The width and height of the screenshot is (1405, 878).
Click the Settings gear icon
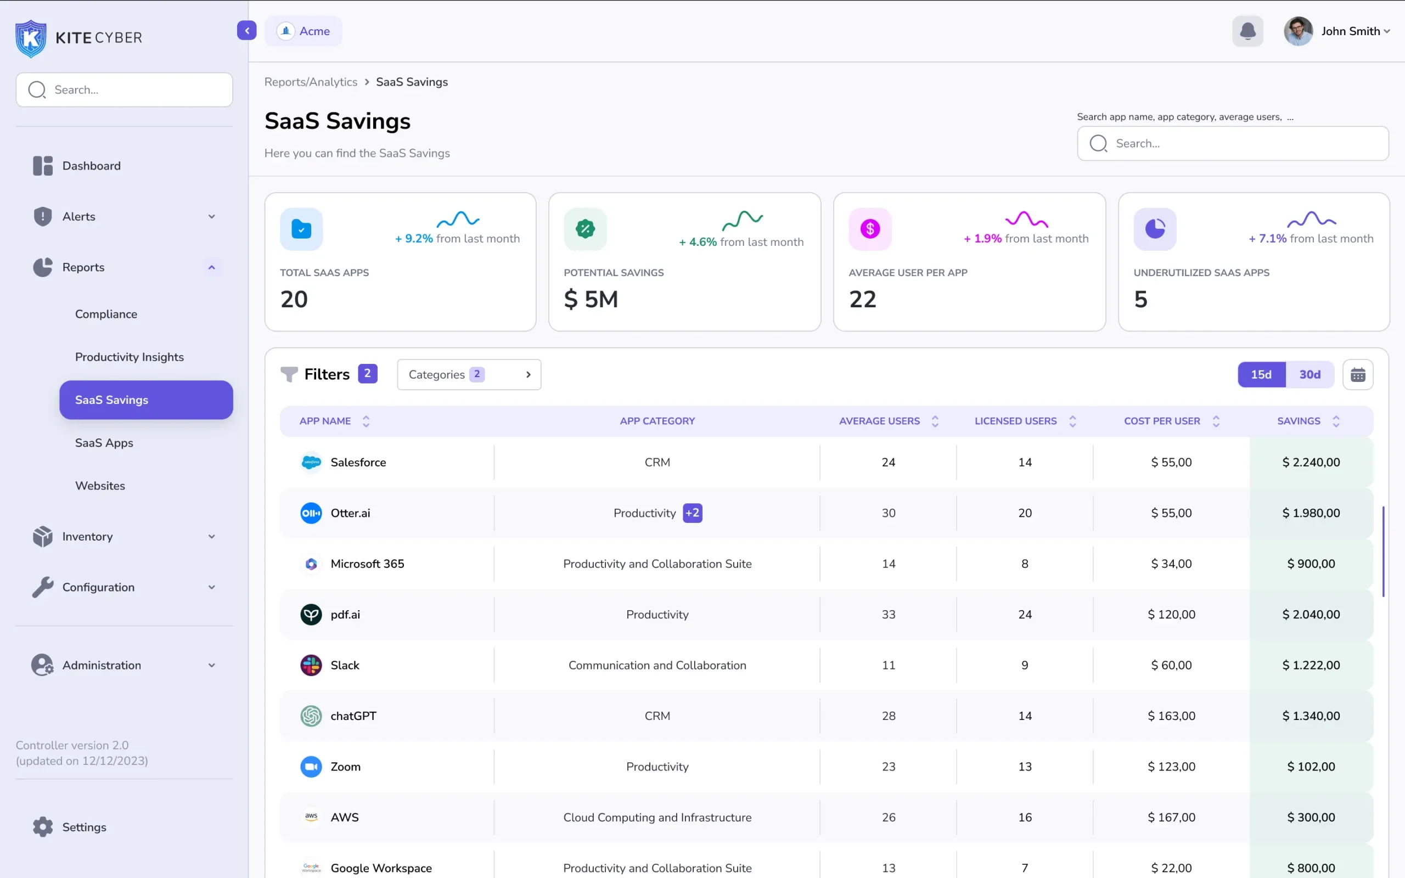click(42, 827)
